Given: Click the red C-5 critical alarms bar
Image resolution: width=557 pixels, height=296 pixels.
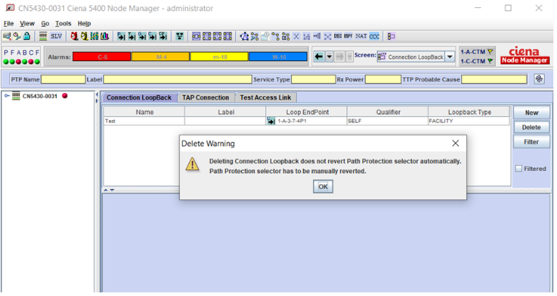Looking at the screenshot, I should click(102, 56).
